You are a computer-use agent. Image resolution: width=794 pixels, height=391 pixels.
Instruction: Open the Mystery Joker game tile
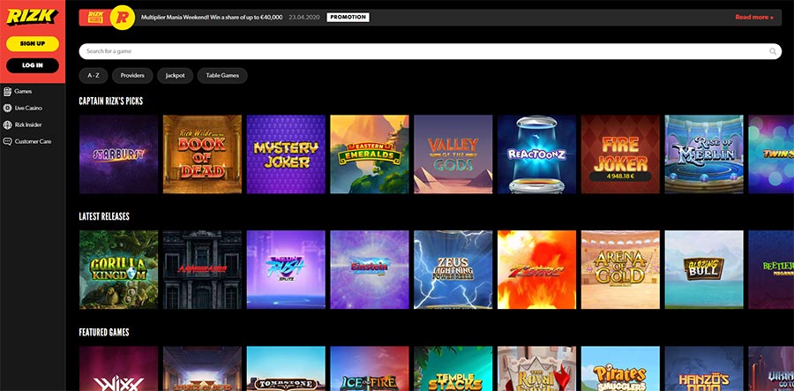click(286, 154)
